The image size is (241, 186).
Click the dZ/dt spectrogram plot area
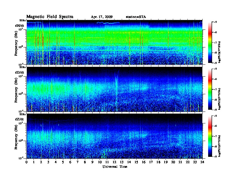114,136
